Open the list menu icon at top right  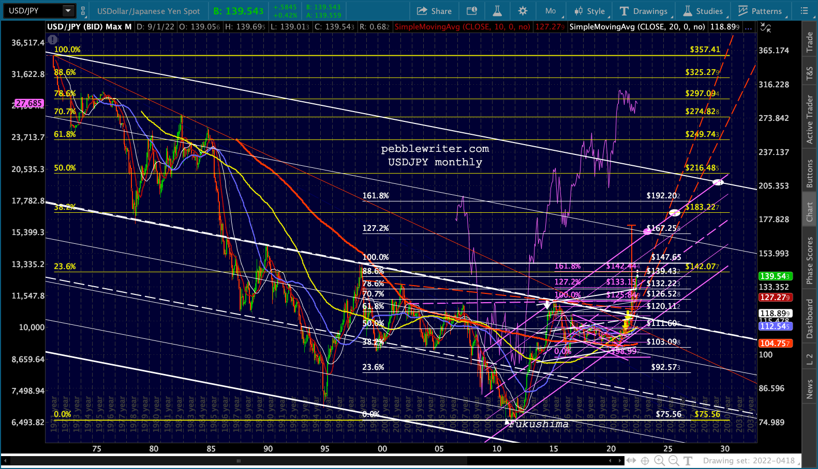[x=804, y=11]
